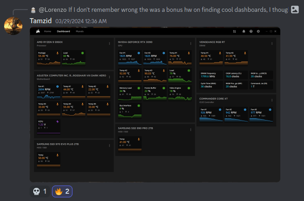Click the motherboard Temp #1 44.00 °C tile
Viewport: 304px width, 201px height.
coord(73,91)
